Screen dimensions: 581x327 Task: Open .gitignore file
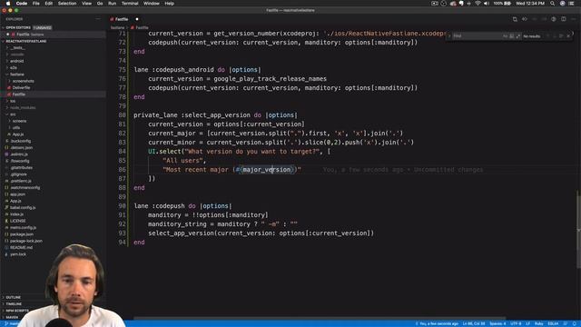pyautogui.click(x=18, y=174)
